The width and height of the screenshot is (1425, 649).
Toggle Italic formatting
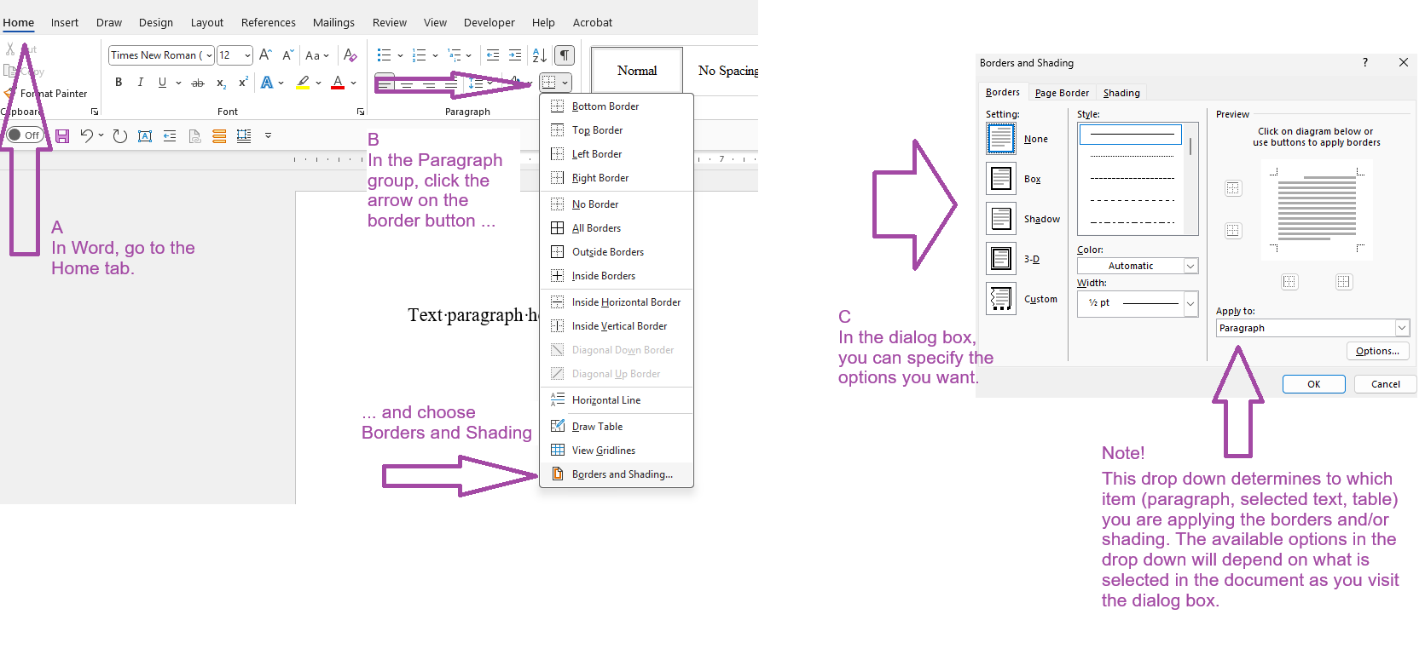pyautogui.click(x=141, y=83)
